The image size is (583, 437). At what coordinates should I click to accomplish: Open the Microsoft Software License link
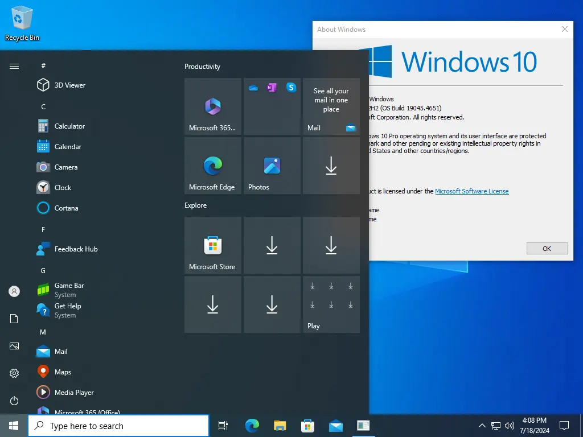tap(472, 191)
